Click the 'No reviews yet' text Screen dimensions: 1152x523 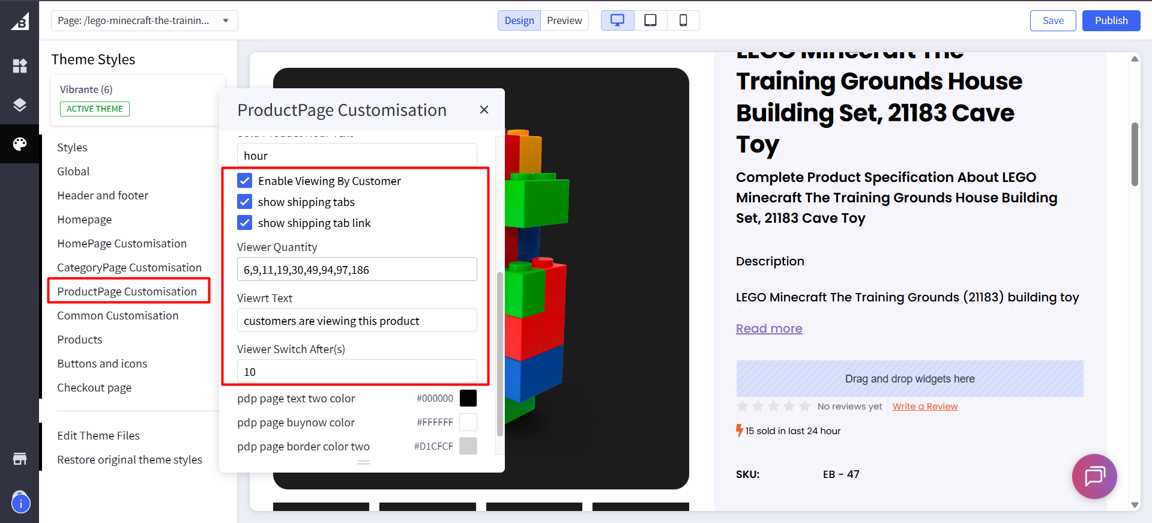coord(849,407)
